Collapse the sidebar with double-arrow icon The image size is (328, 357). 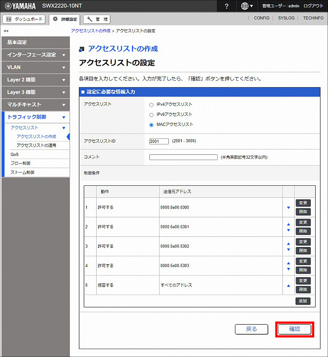6,31
